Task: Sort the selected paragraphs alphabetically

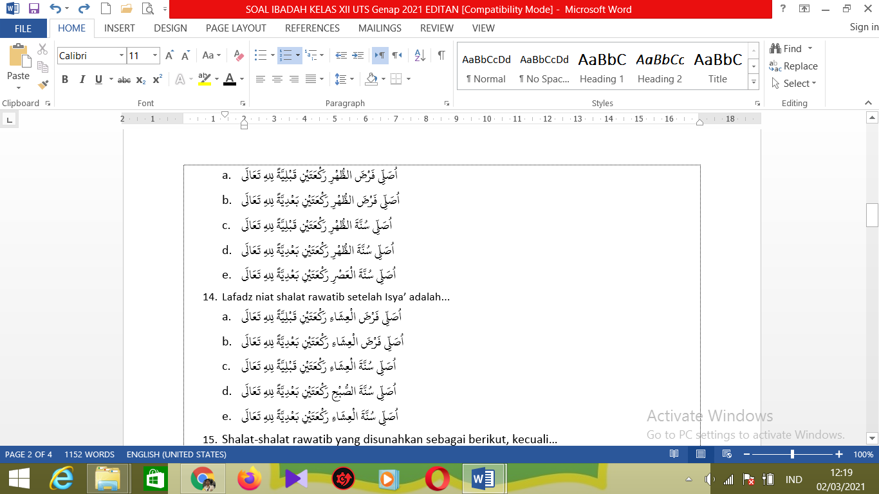Action: point(420,56)
